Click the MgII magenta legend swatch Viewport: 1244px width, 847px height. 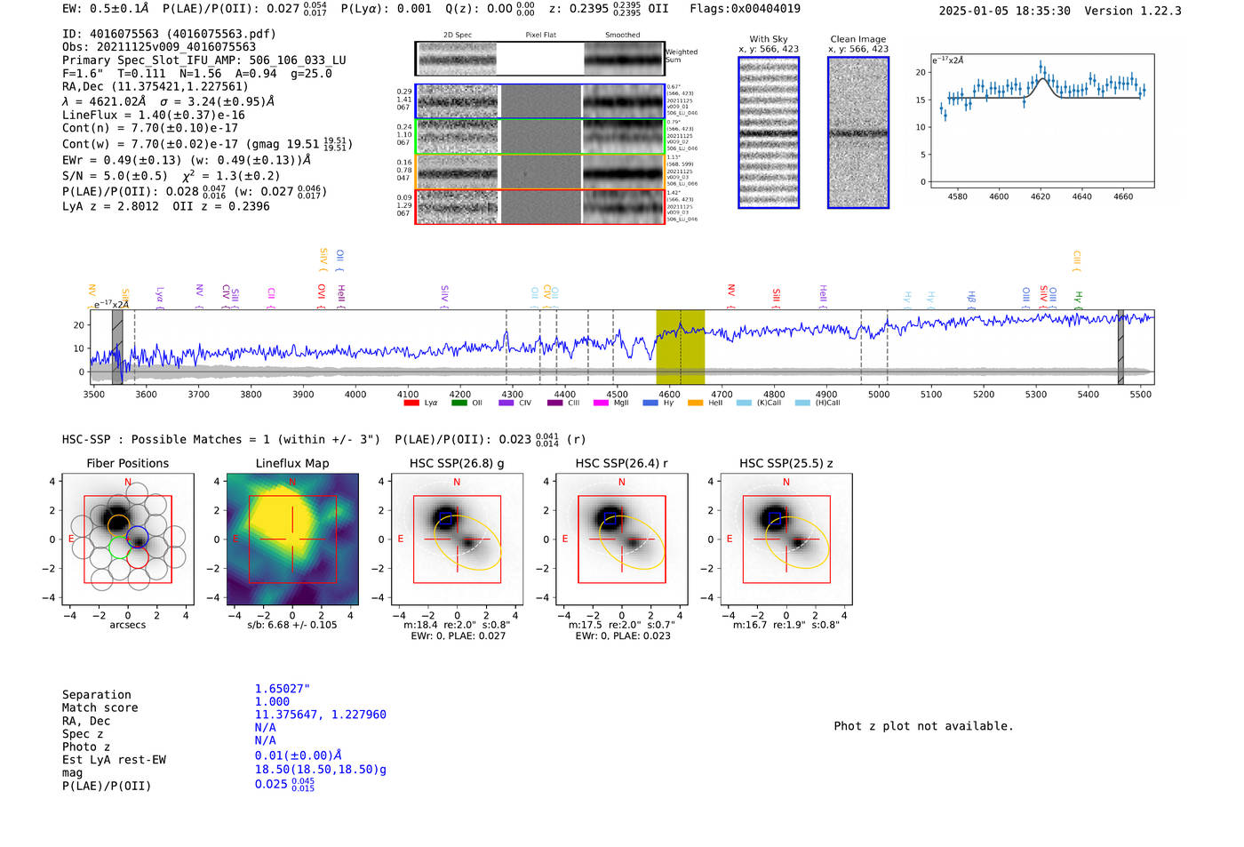click(602, 403)
